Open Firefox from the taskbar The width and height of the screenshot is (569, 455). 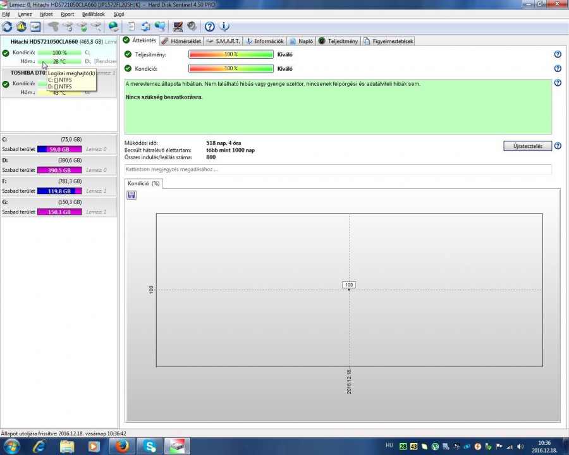pos(121,446)
